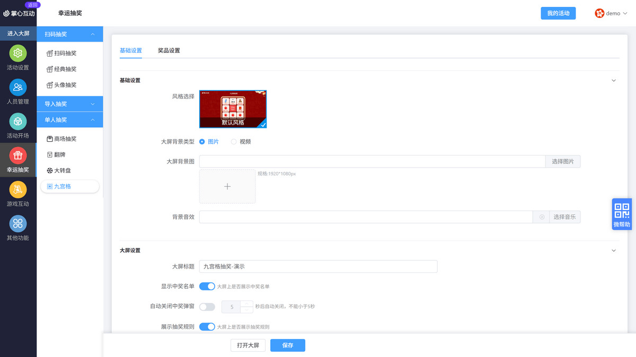Switch to 基础设置 tab
Image resolution: width=636 pixels, height=357 pixels.
click(x=131, y=50)
